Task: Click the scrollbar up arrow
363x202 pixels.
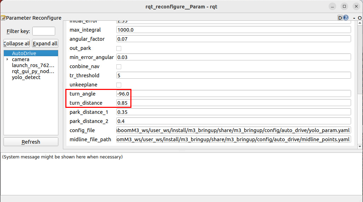Action: (360, 23)
